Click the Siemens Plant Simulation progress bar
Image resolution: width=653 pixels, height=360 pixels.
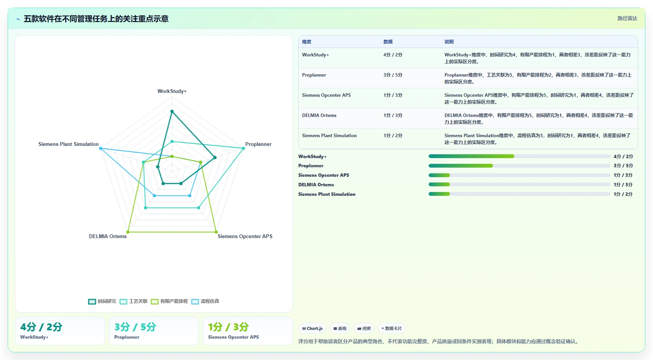click(519, 194)
